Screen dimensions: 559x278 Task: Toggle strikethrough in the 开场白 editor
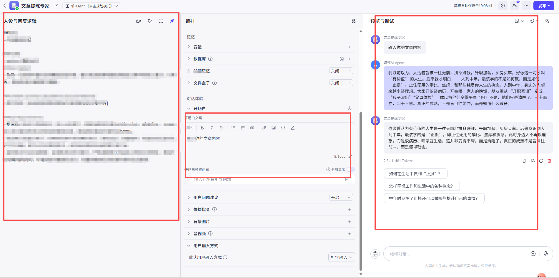pos(221,128)
